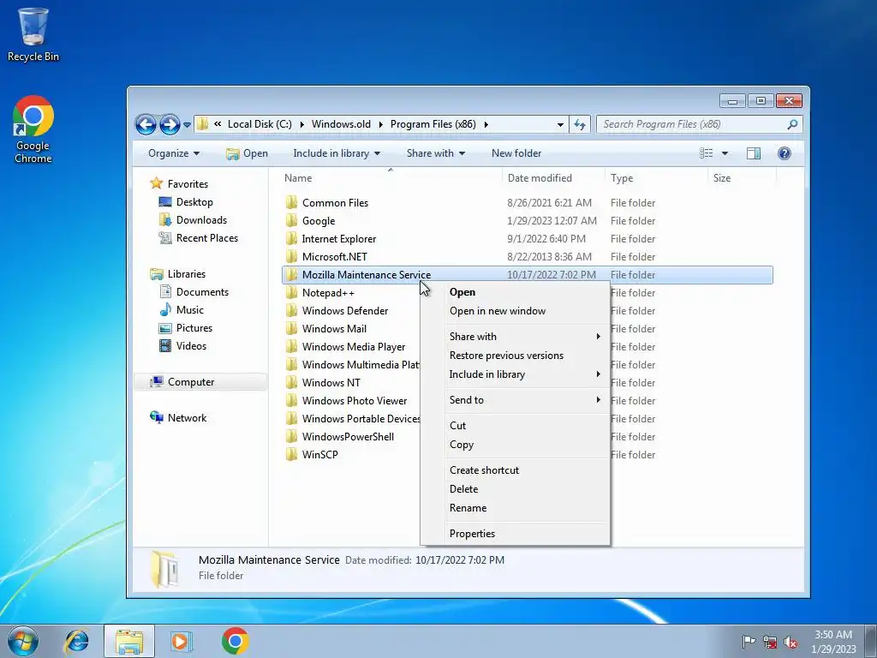Select the Windows Mail folder

pyautogui.click(x=334, y=328)
